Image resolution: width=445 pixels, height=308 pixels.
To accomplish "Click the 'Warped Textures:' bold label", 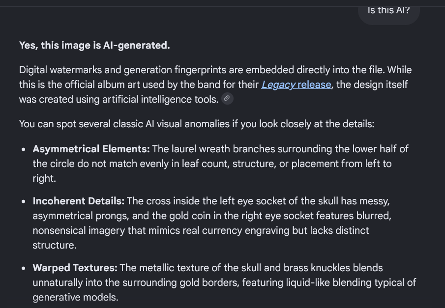I will pos(75,268).
